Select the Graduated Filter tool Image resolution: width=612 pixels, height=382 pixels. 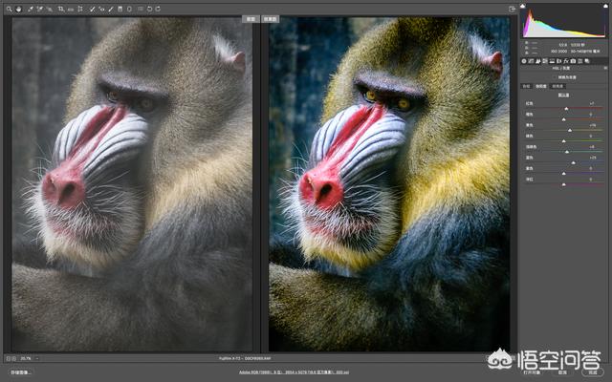120,9
